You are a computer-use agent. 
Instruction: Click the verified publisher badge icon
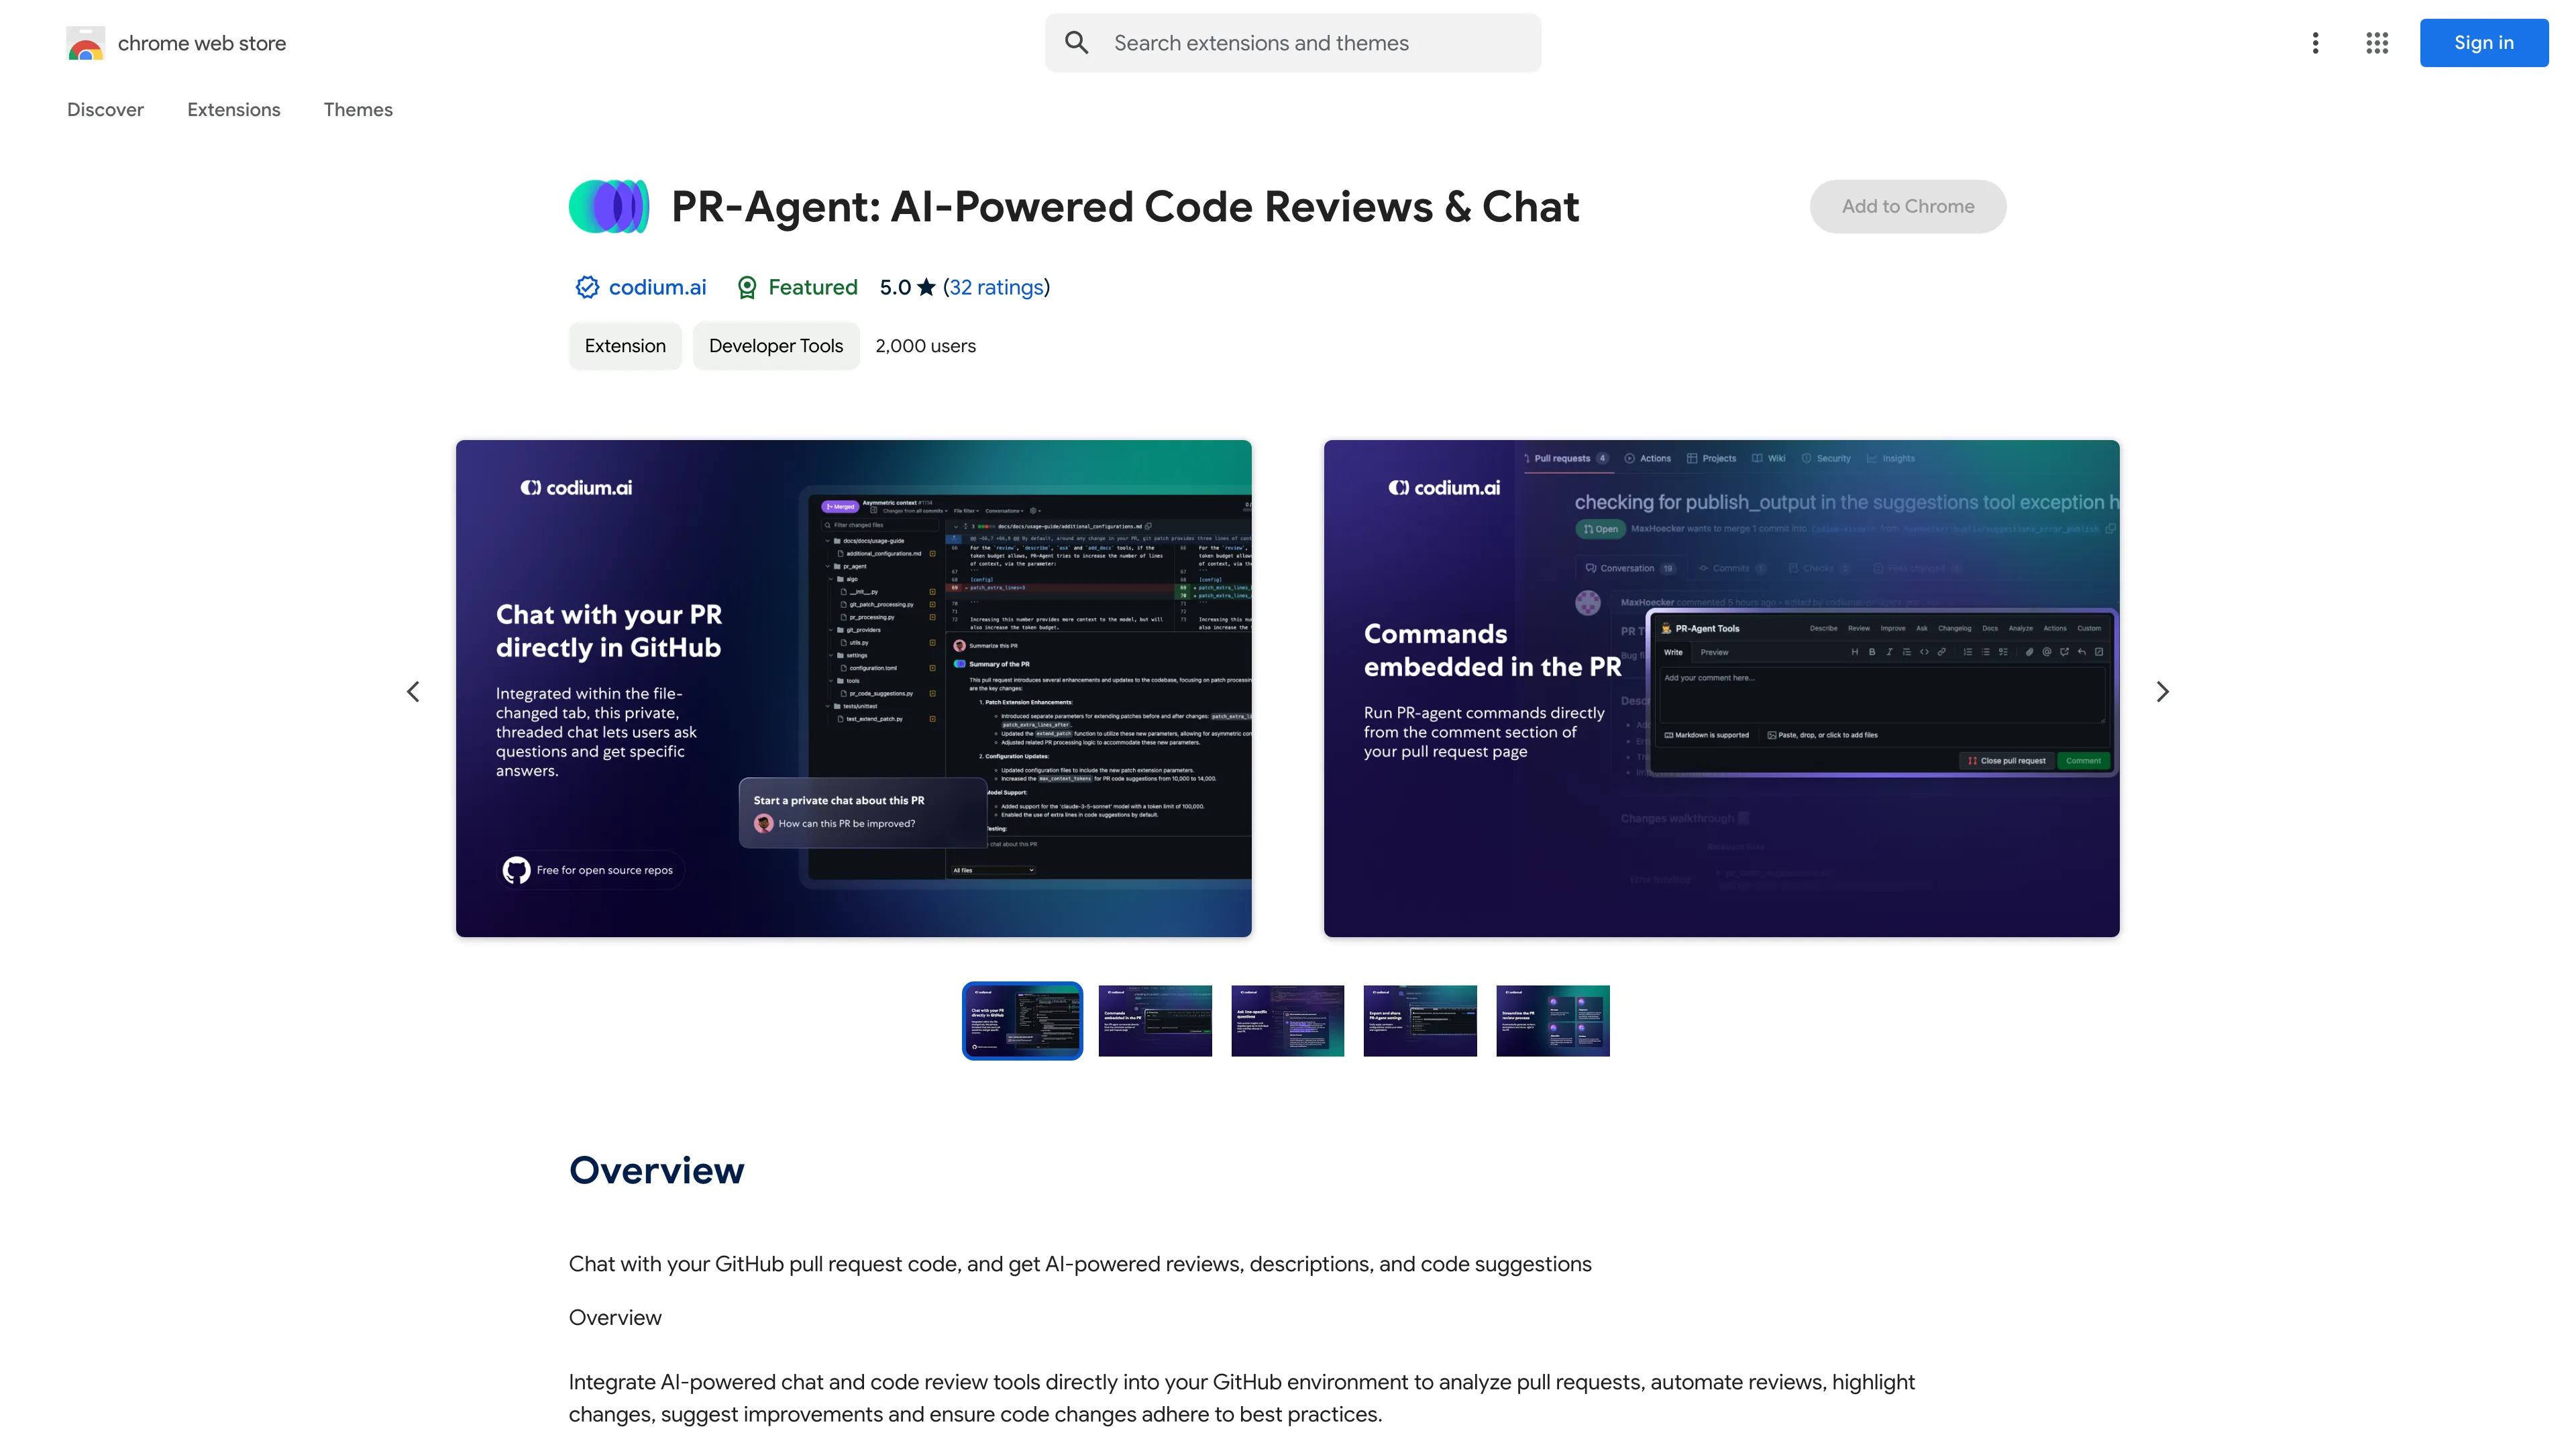pyautogui.click(x=587, y=287)
